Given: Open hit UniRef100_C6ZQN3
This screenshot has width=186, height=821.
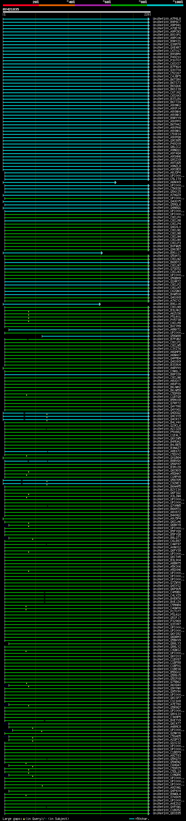Looking at the screenshot, I should tap(167, 291).
